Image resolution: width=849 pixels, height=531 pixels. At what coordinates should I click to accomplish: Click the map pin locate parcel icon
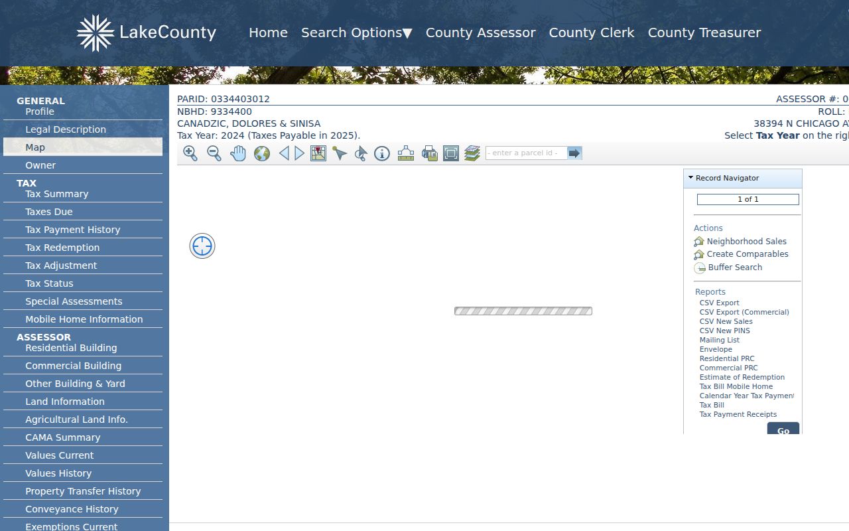pos(318,153)
